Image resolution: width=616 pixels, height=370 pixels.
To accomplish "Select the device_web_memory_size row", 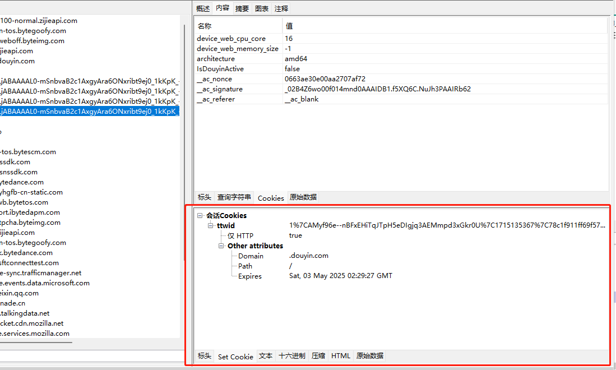I will 401,49.
